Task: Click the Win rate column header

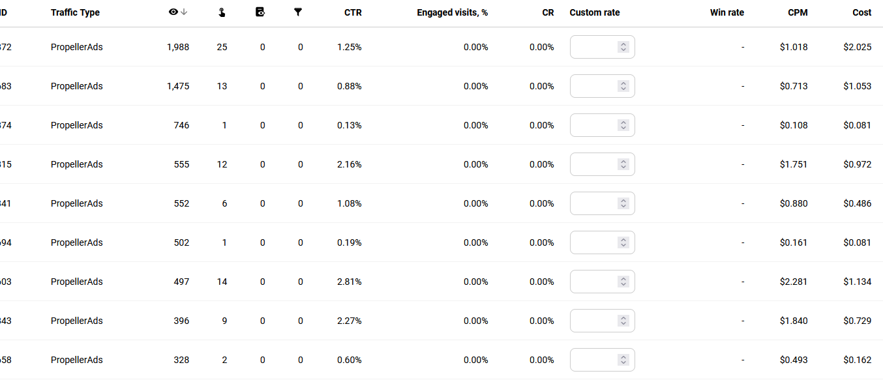Action: pyautogui.click(x=727, y=12)
